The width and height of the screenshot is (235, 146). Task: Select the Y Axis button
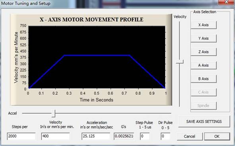coord(204,38)
